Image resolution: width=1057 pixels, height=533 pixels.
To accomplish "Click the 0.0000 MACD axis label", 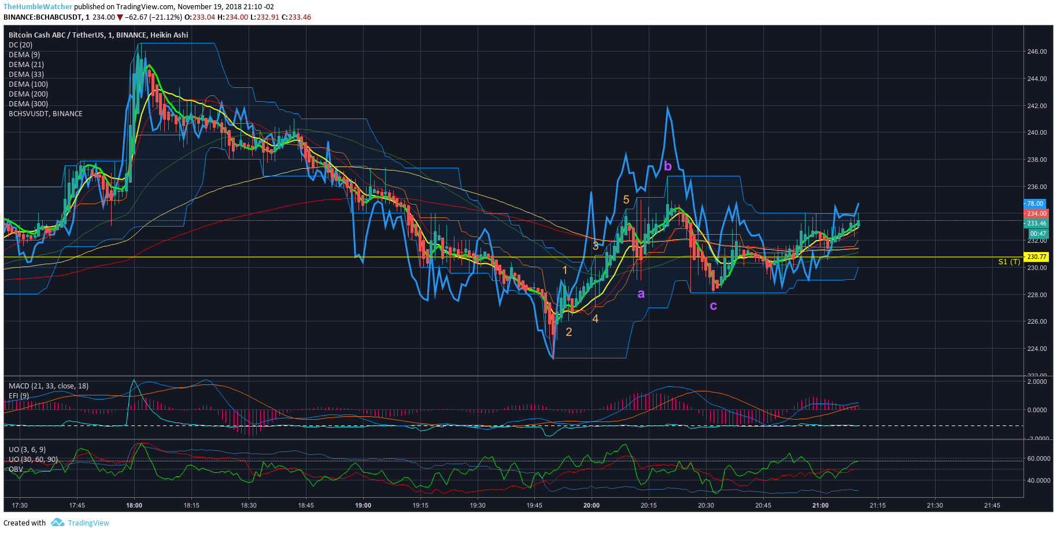I will (1037, 410).
